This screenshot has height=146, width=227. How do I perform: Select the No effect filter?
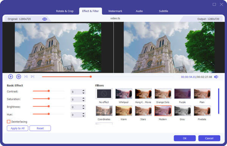coord(104,94)
